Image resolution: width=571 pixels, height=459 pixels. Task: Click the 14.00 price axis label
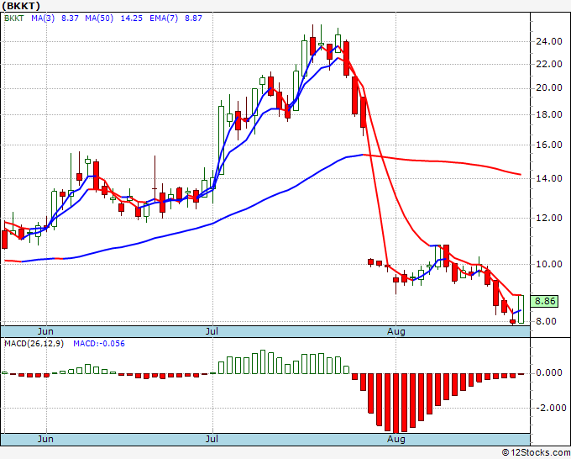point(549,178)
